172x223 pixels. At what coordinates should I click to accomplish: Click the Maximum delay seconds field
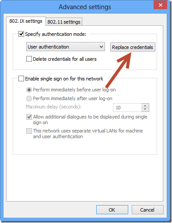point(127,108)
